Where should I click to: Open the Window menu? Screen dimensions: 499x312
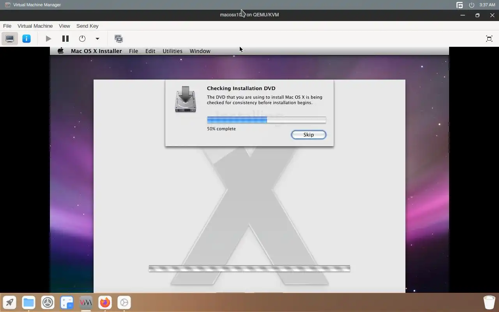pos(200,51)
